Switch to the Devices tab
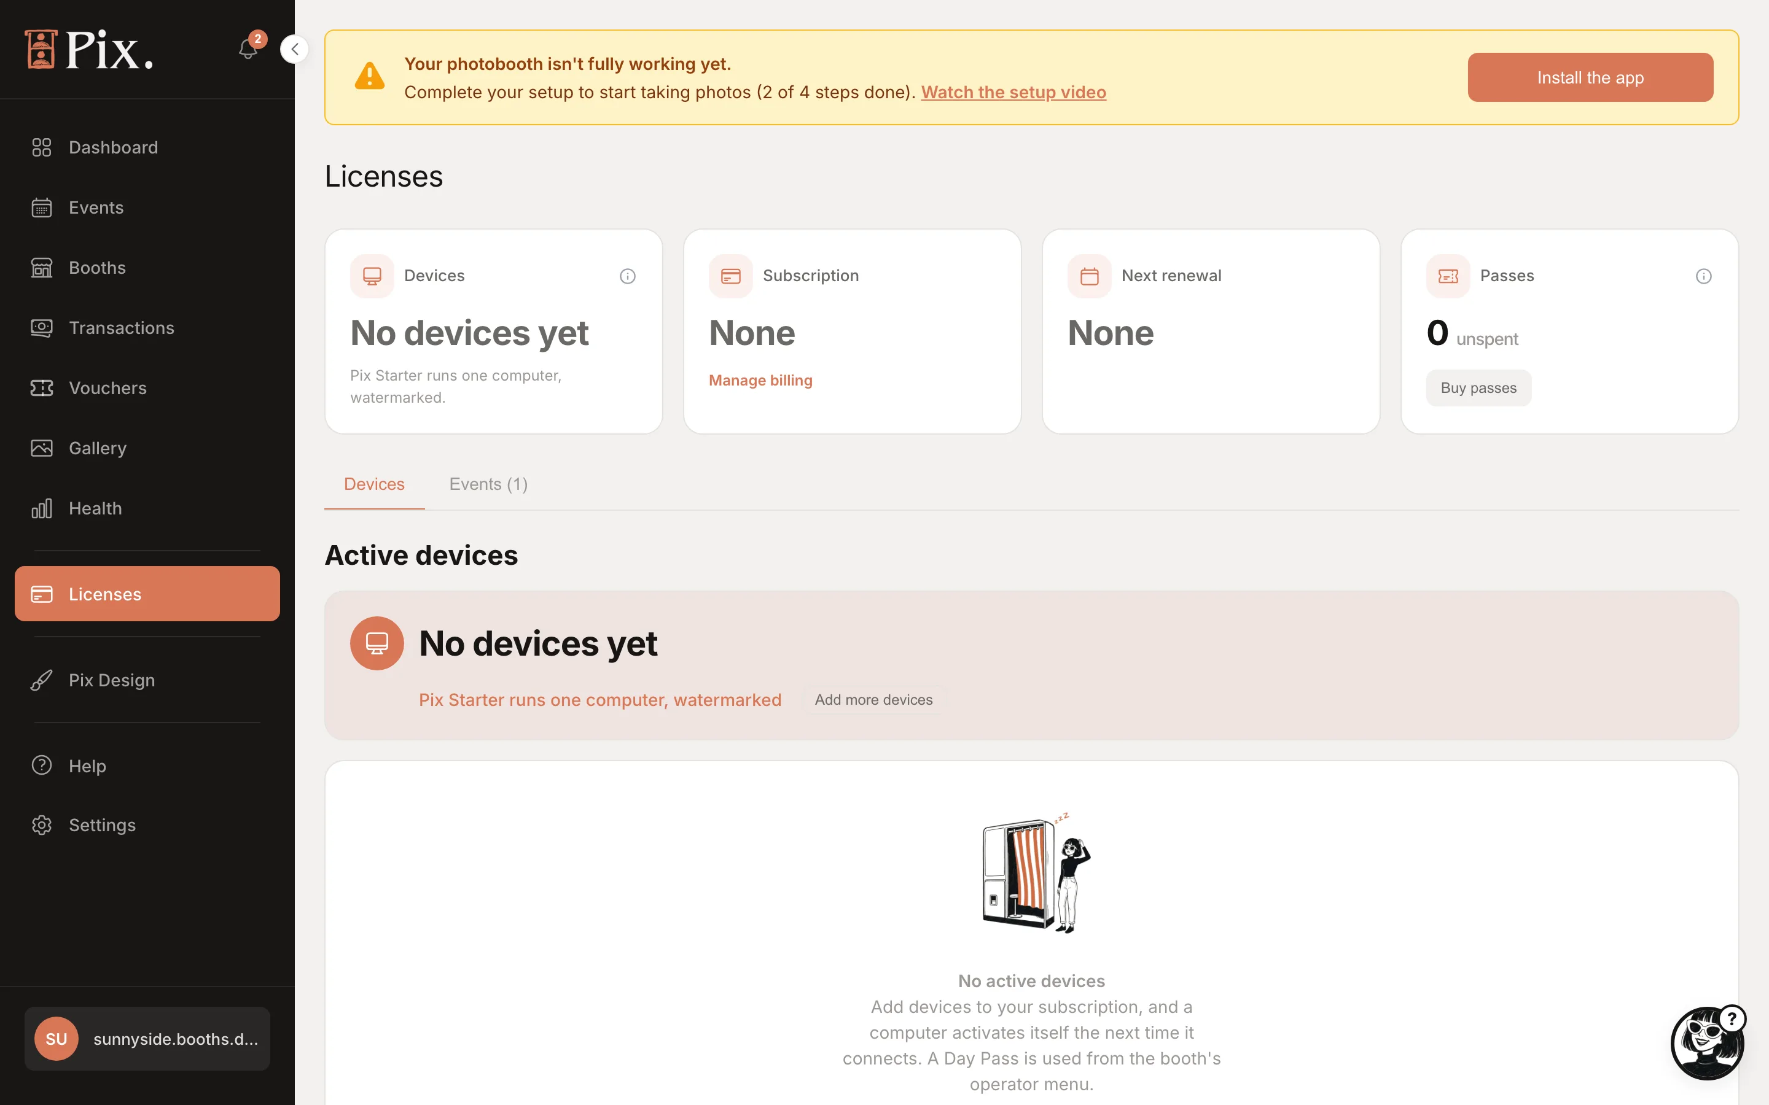Image resolution: width=1769 pixels, height=1105 pixels. pyautogui.click(x=374, y=484)
